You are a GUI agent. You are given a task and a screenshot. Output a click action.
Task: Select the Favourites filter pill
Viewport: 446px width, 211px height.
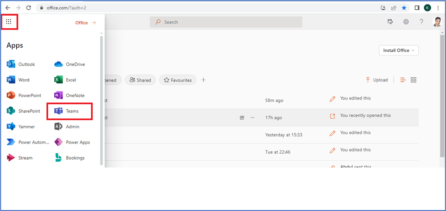click(178, 80)
